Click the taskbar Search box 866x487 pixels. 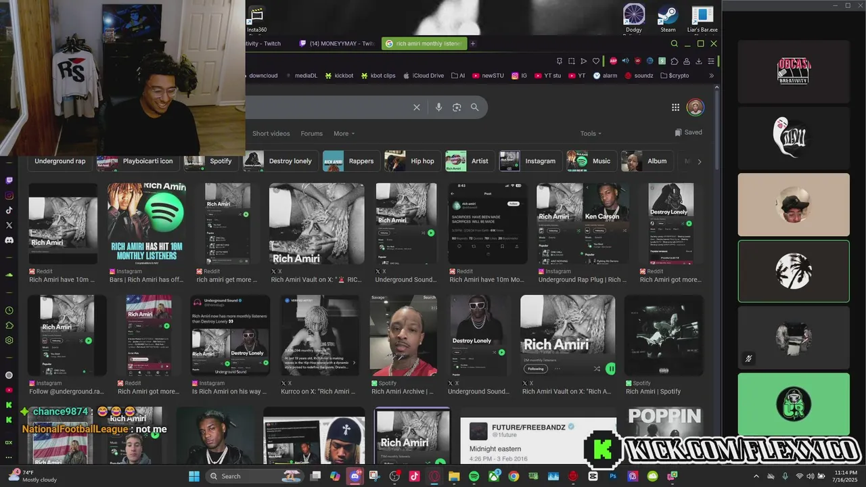point(255,476)
